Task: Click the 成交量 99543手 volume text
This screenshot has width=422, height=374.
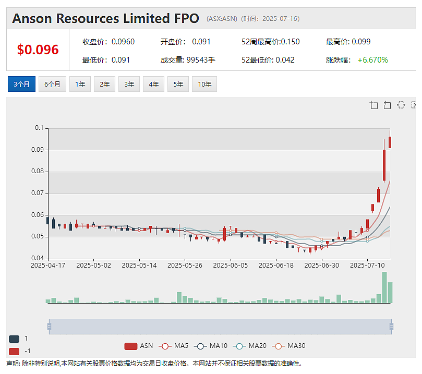Action: pos(188,60)
